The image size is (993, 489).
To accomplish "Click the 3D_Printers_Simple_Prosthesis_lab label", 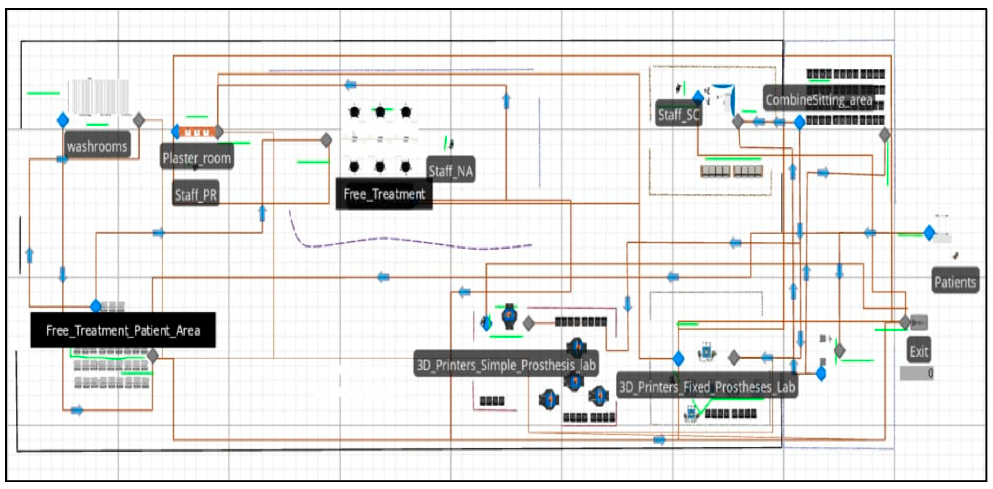I will tap(506, 364).
